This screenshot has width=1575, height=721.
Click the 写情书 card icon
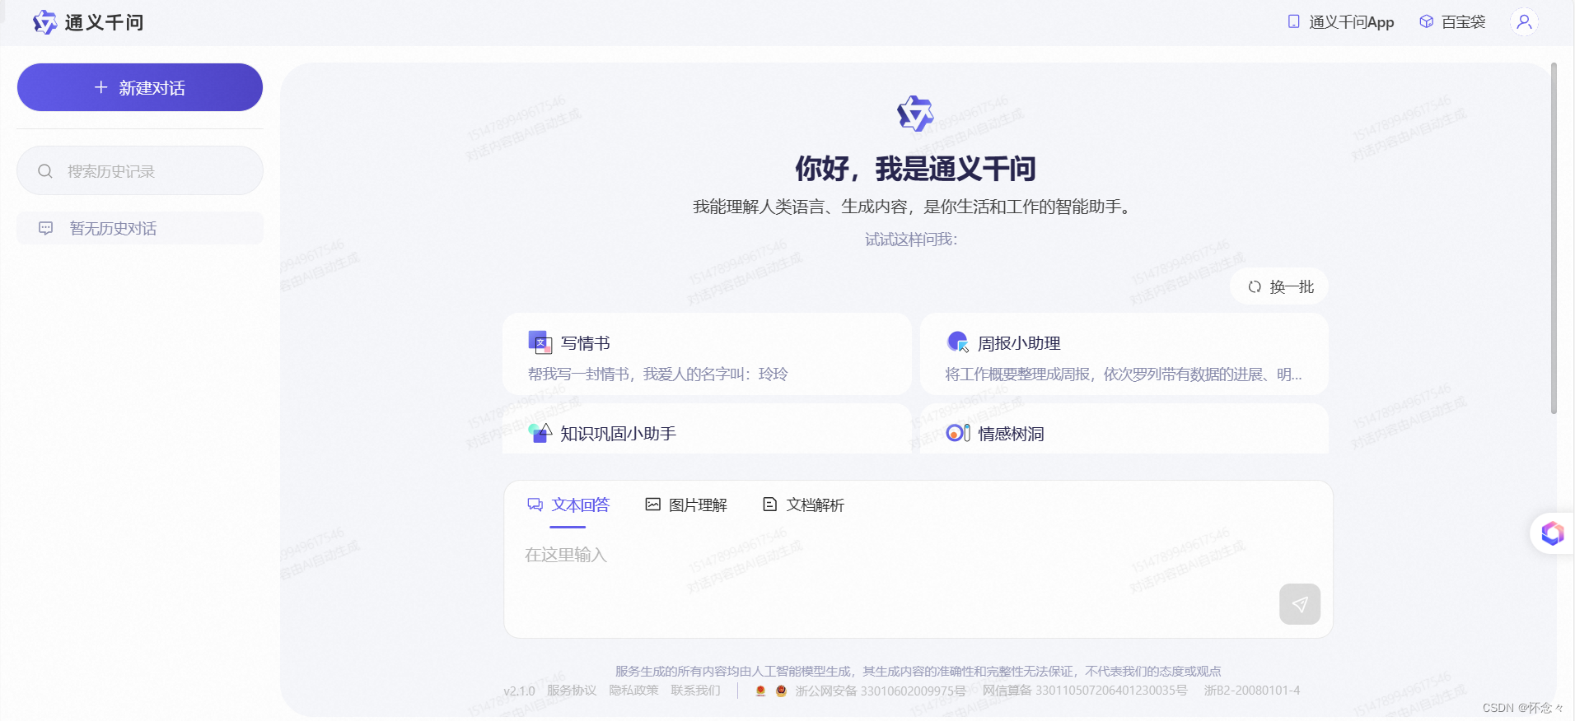pos(540,342)
